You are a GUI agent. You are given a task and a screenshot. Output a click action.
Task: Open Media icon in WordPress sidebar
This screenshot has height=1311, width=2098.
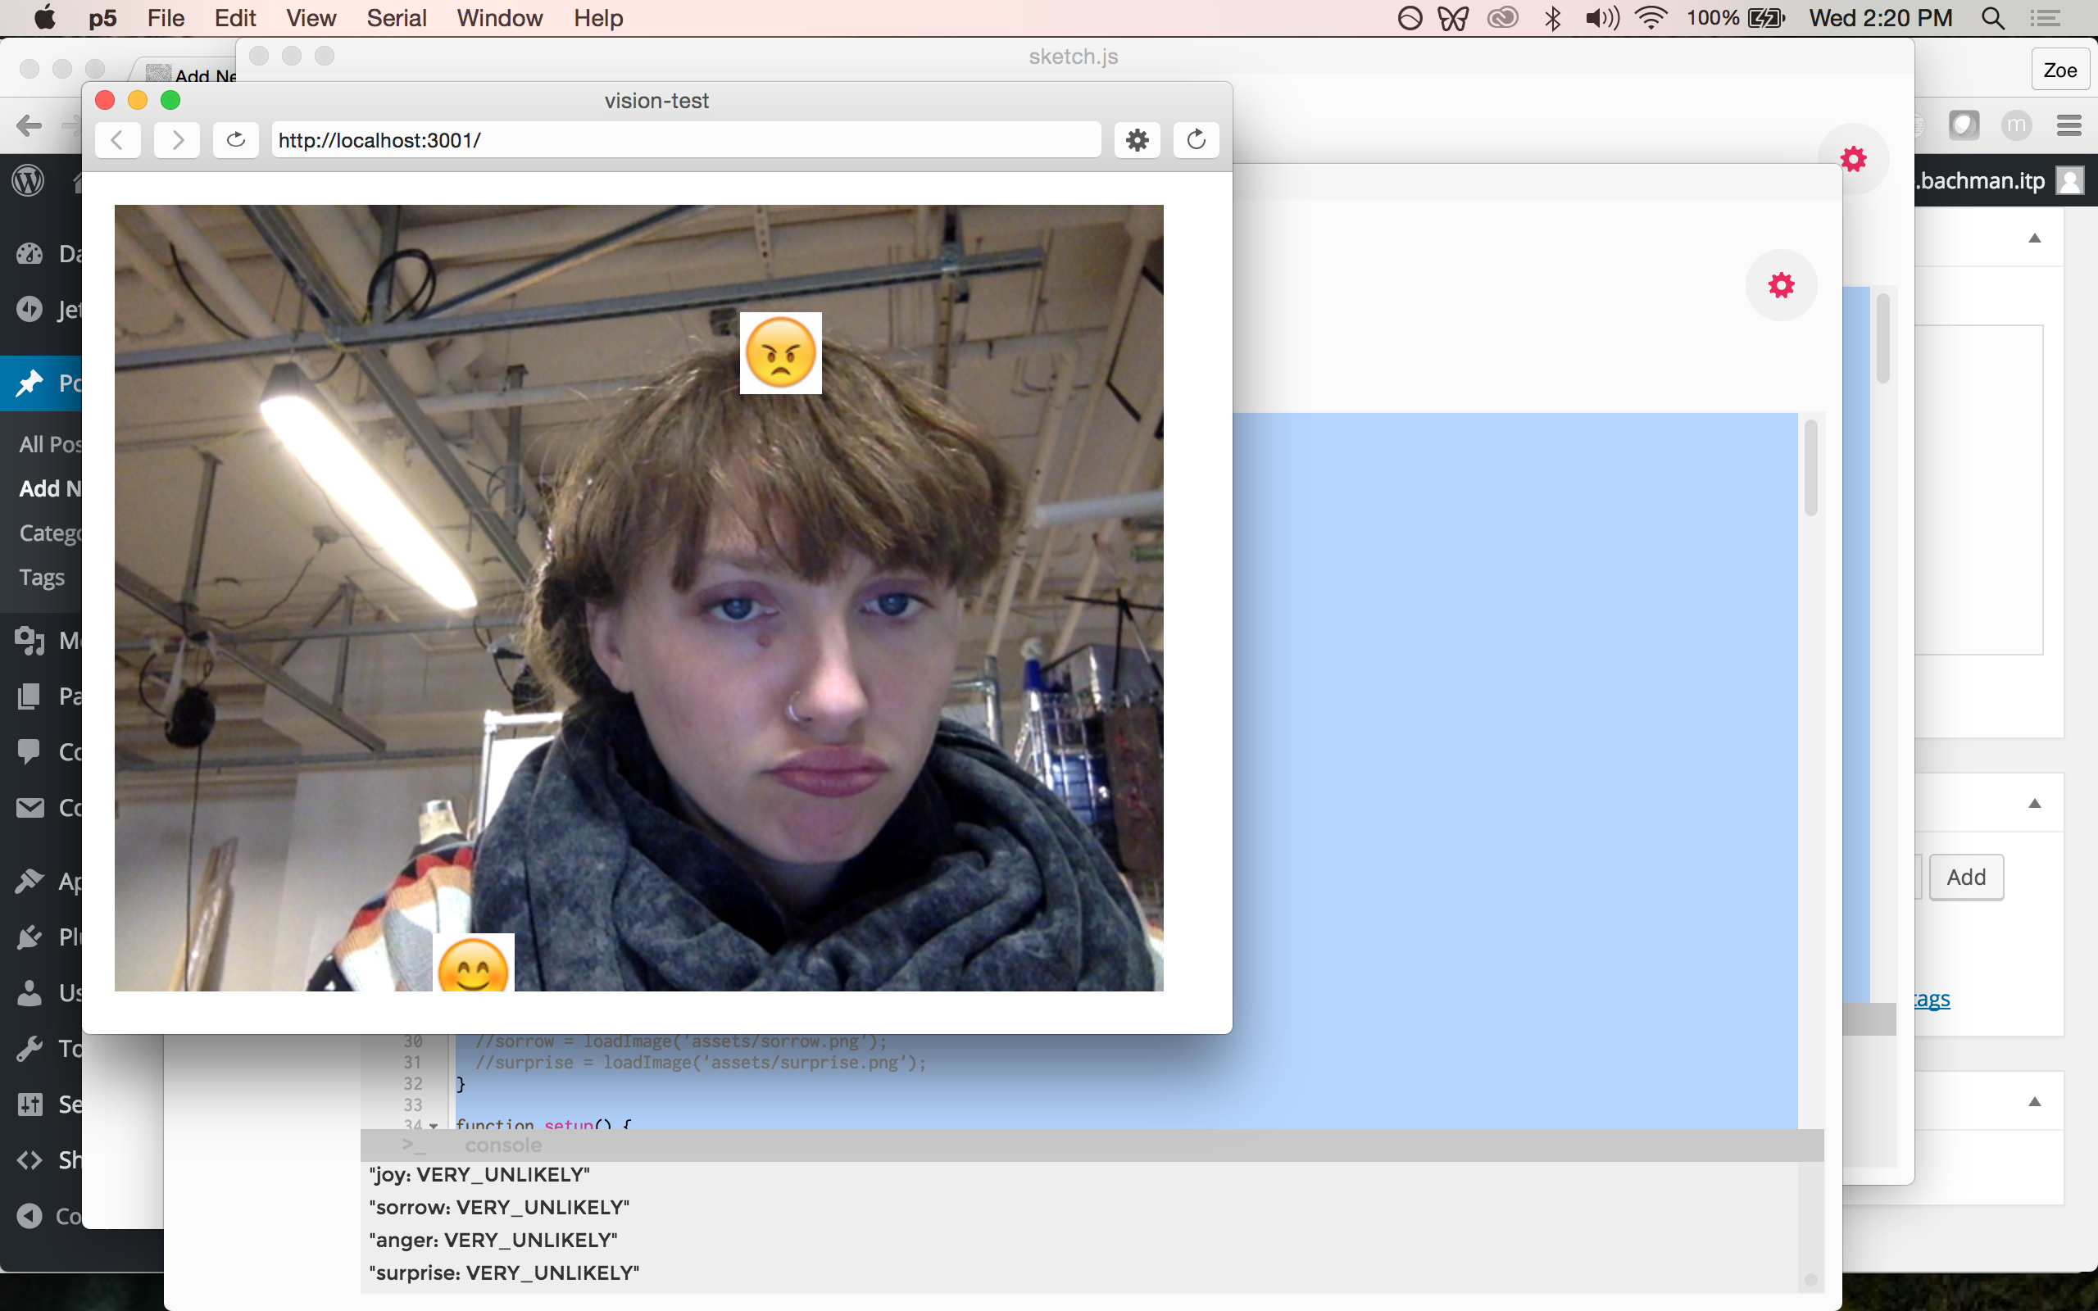point(30,640)
